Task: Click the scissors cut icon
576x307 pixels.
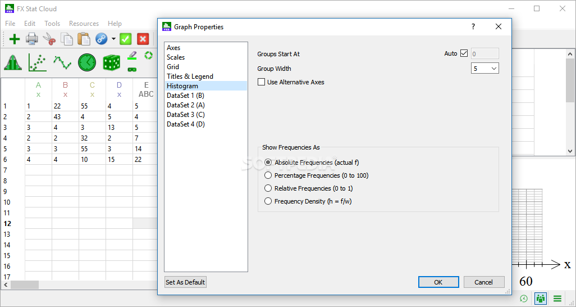Action: (x=49, y=39)
